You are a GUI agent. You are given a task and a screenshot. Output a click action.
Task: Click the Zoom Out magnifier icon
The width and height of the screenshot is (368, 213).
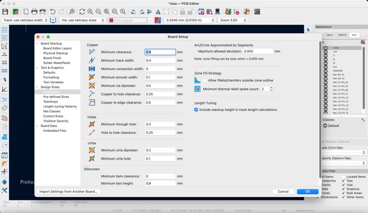[x=98, y=12]
